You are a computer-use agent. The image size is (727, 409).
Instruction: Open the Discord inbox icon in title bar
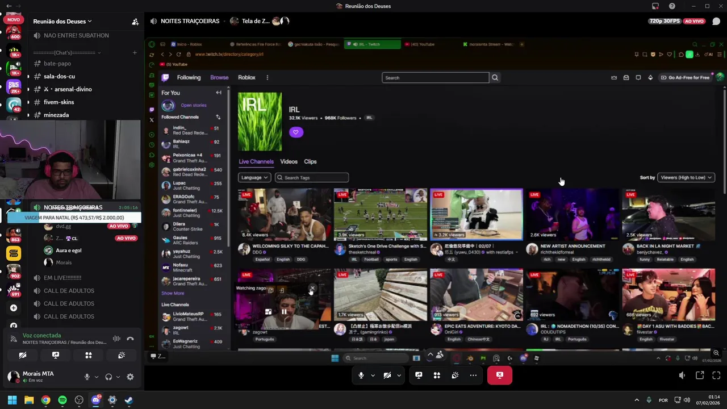tap(655, 6)
